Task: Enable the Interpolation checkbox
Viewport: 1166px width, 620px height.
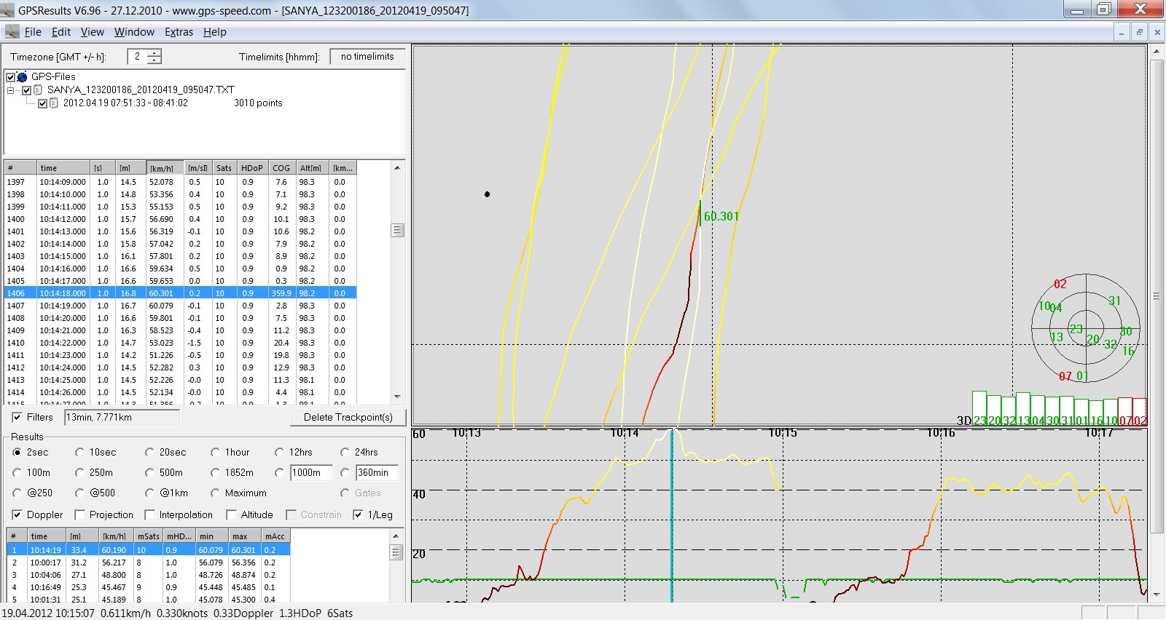Action: pos(149,514)
